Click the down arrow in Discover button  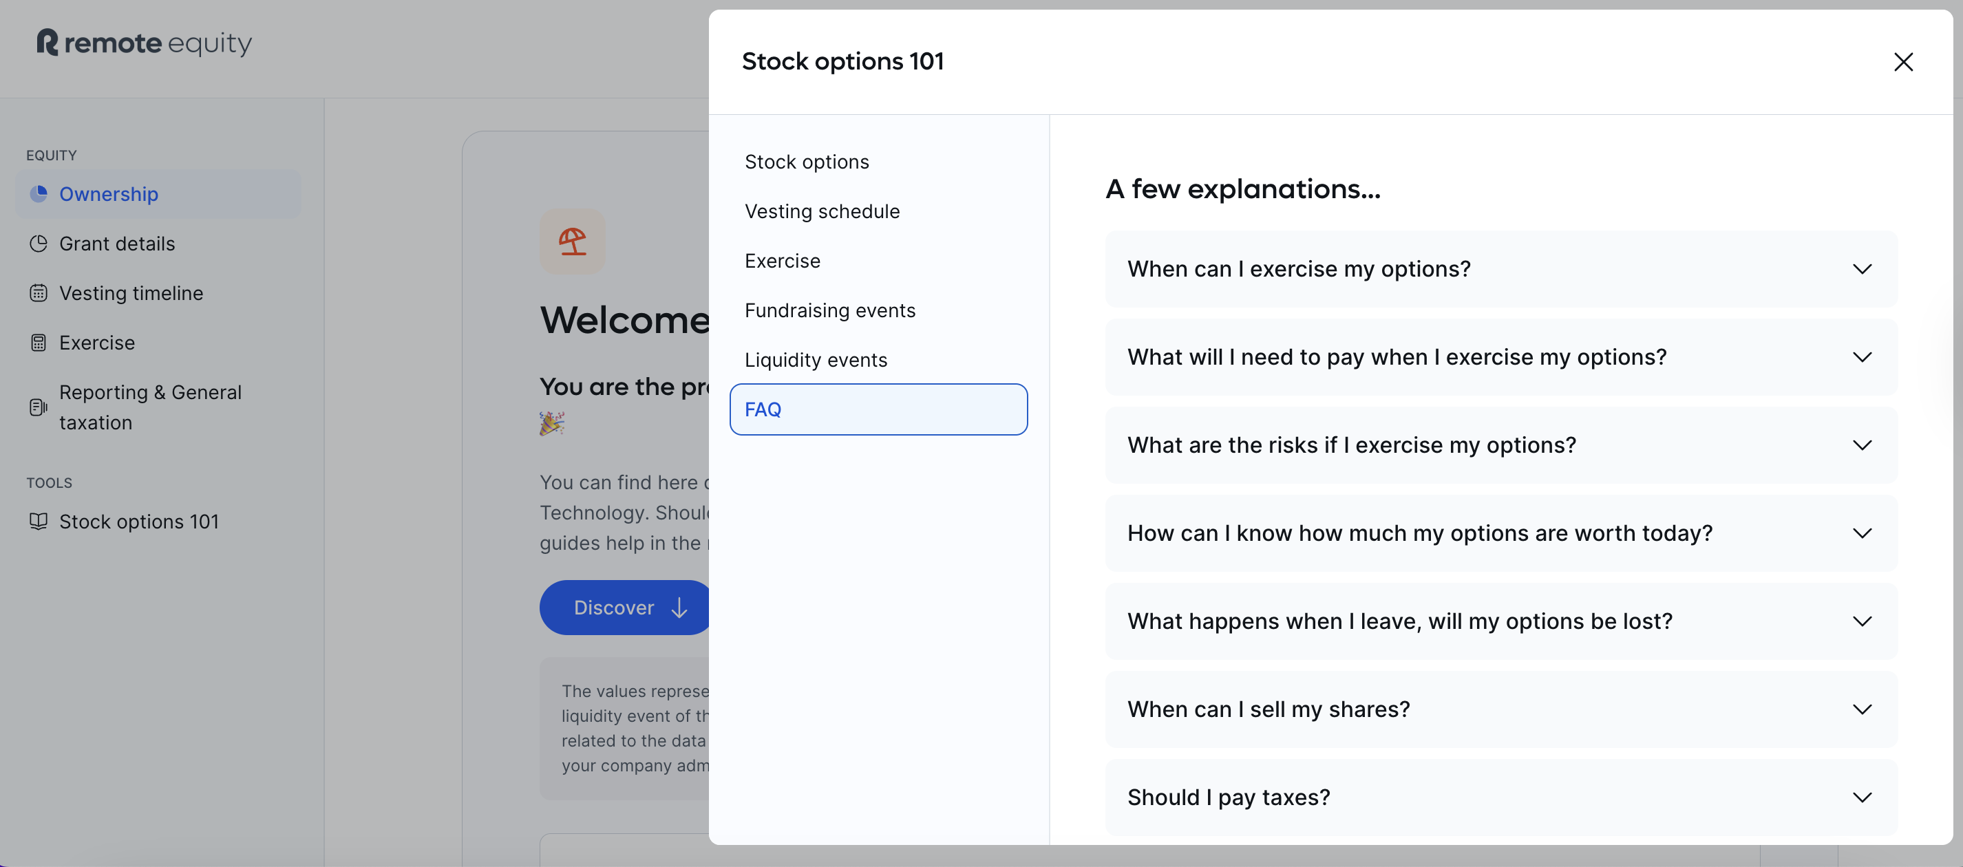tap(679, 607)
